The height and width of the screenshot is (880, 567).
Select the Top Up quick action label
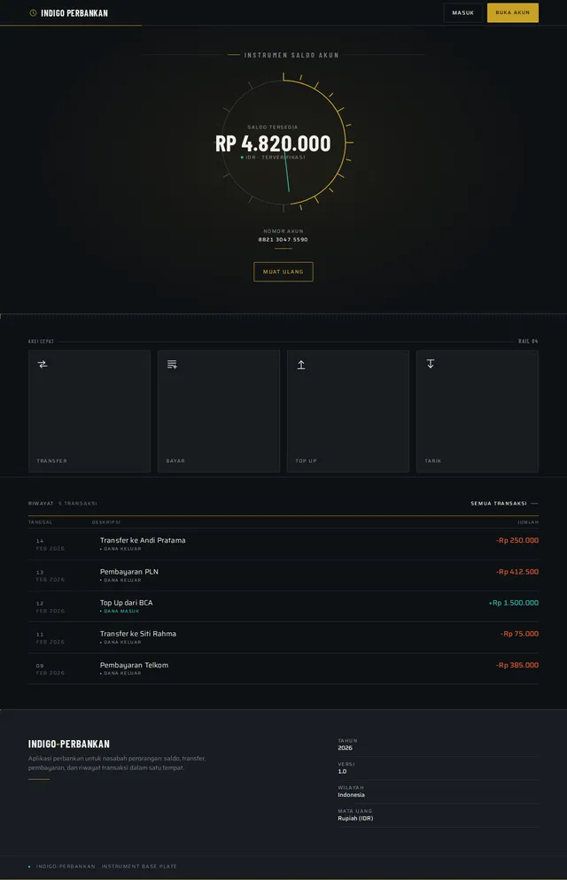306,460
